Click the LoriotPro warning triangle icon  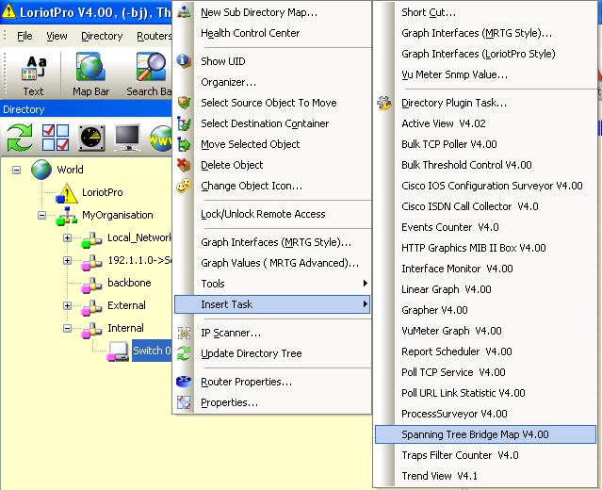tap(67, 193)
